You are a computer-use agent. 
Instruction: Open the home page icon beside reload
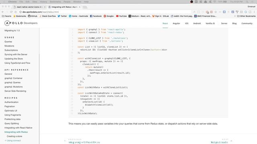[16, 12]
